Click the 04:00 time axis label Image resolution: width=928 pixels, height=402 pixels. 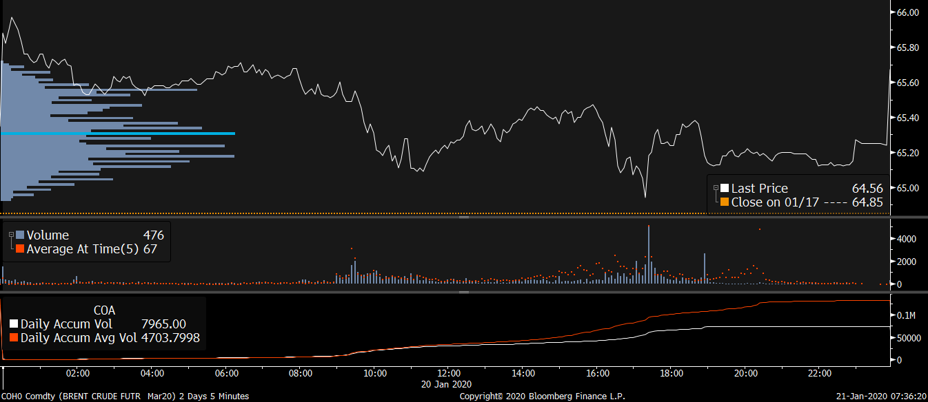152,373
